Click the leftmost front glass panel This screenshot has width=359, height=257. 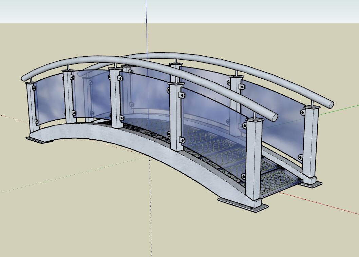point(49,100)
